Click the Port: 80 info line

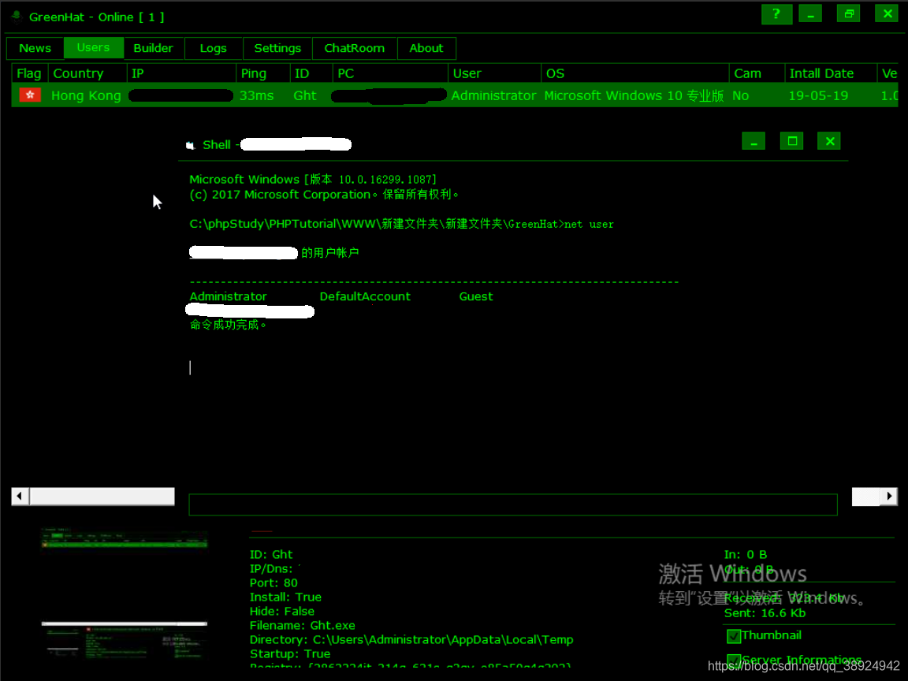pos(274,583)
